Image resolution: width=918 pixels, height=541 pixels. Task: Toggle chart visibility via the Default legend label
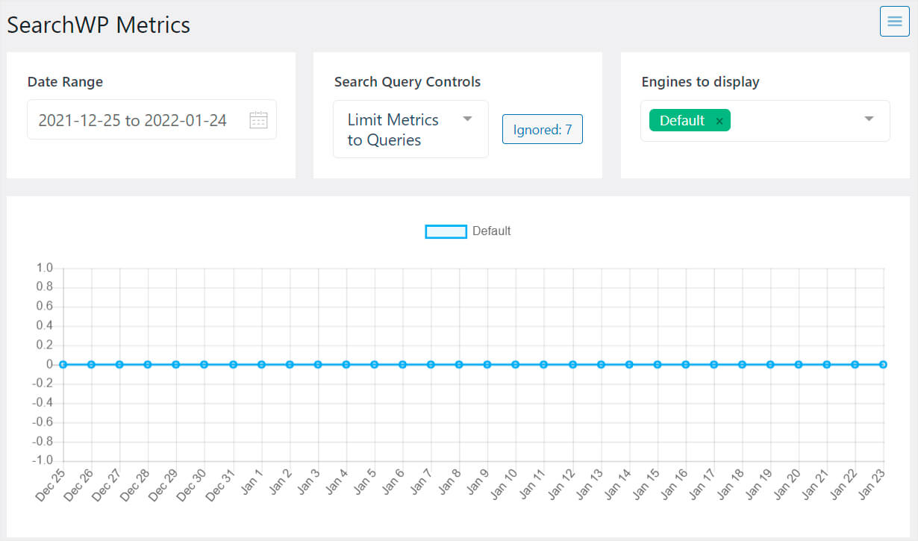[x=492, y=231]
